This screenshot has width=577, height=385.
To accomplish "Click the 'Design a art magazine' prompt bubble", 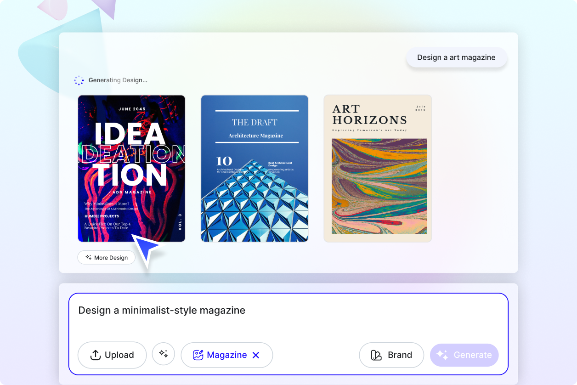I will tap(456, 57).
